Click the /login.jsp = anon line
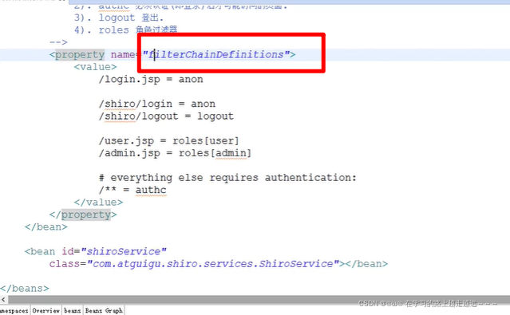 (x=151, y=79)
